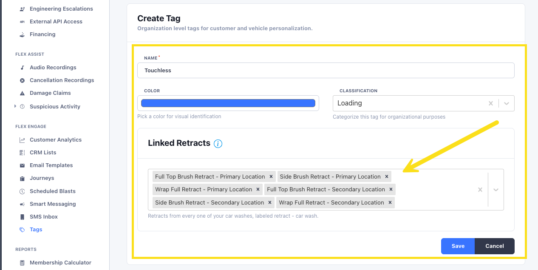Click the Damage Claims warning triangle icon
Image resolution: width=538 pixels, height=270 pixels.
pyautogui.click(x=22, y=93)
